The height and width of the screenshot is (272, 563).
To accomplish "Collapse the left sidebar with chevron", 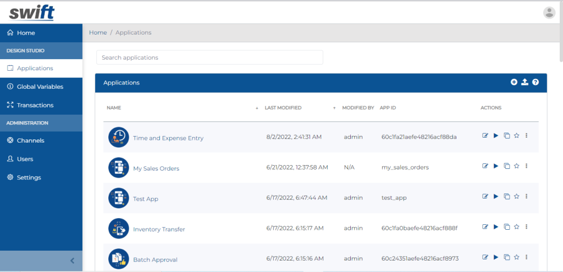I will coord(72,261).
